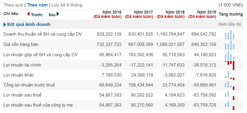Open growth chart for Lợi nhuận sau thuế
Image resolution: width=247 pixels, height=113 pixels.
click(x=230, y=96)
